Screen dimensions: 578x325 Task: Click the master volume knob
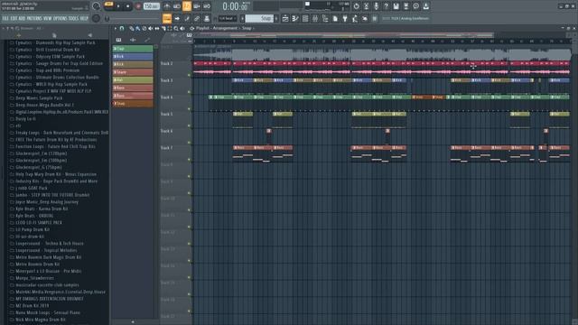(97, 6)
